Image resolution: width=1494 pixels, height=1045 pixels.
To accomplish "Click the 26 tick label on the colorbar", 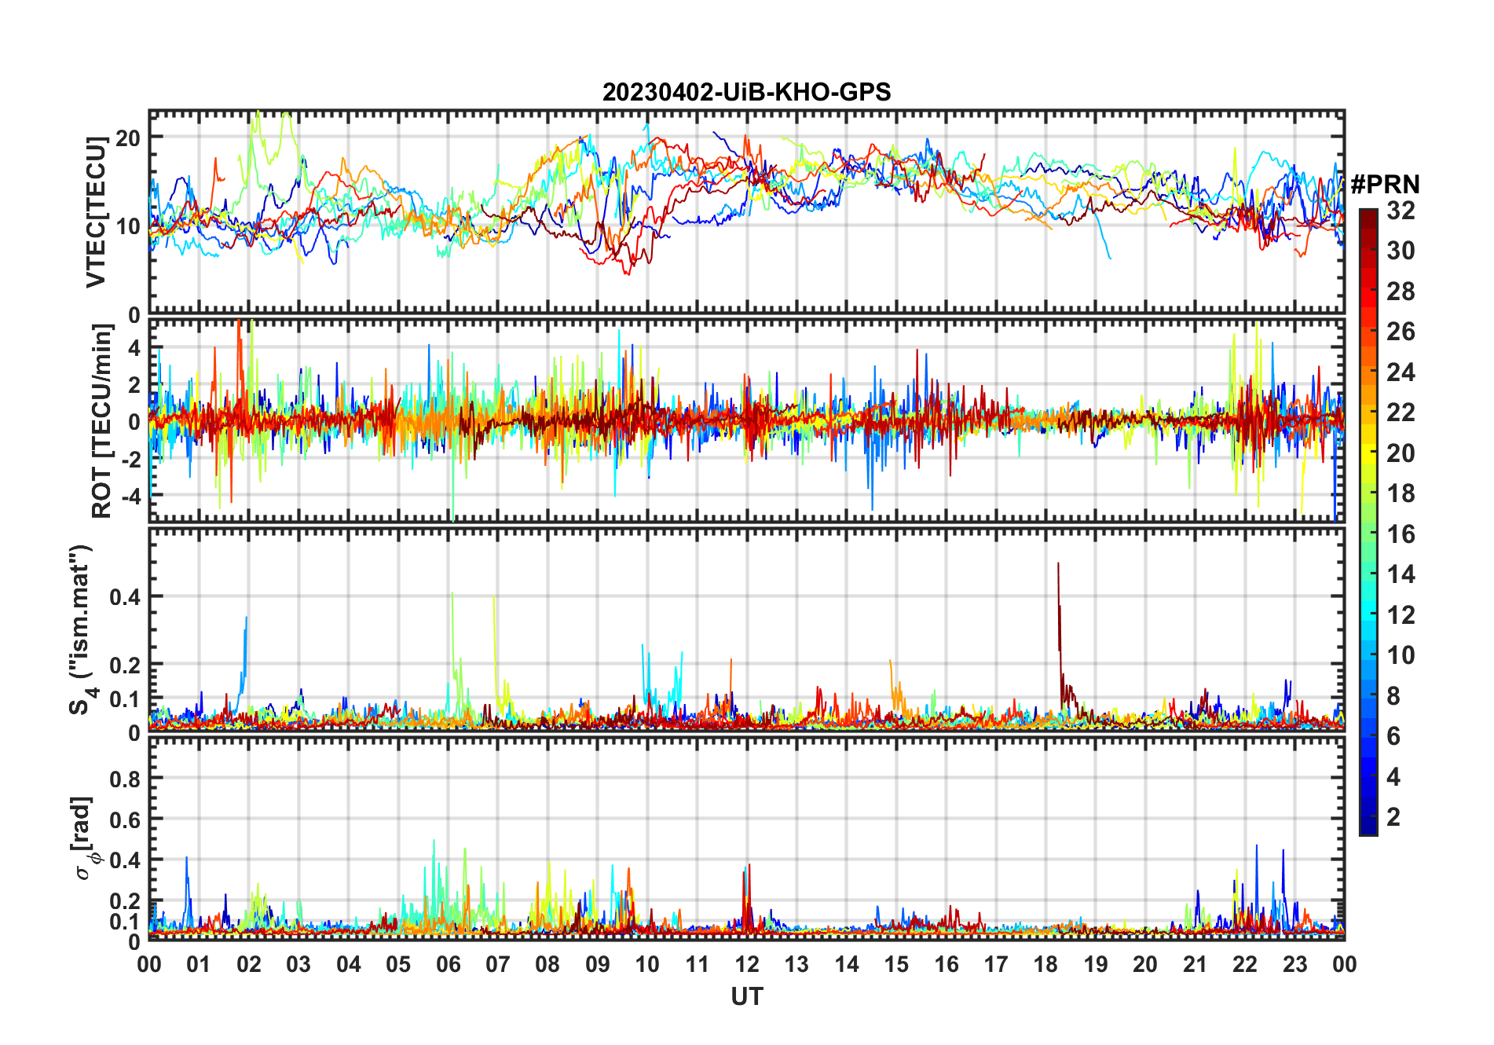I will (x=1401, y=332).
